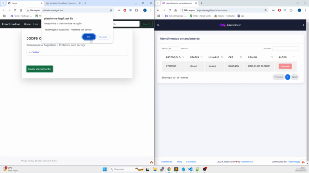Bookmark suporte-legal.test page with the star icon

[265, 10]
